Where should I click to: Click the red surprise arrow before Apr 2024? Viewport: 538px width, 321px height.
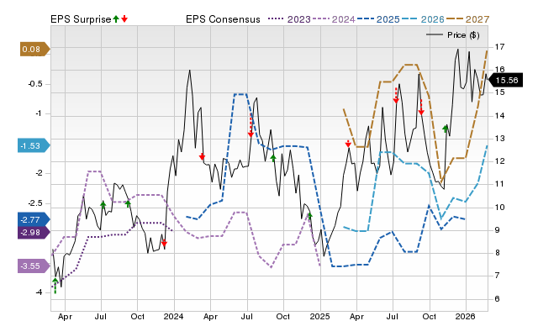point(202,157)
